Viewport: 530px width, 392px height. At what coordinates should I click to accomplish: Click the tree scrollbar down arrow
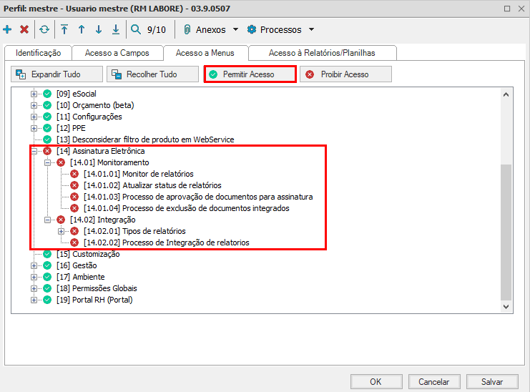coord(506,307)
